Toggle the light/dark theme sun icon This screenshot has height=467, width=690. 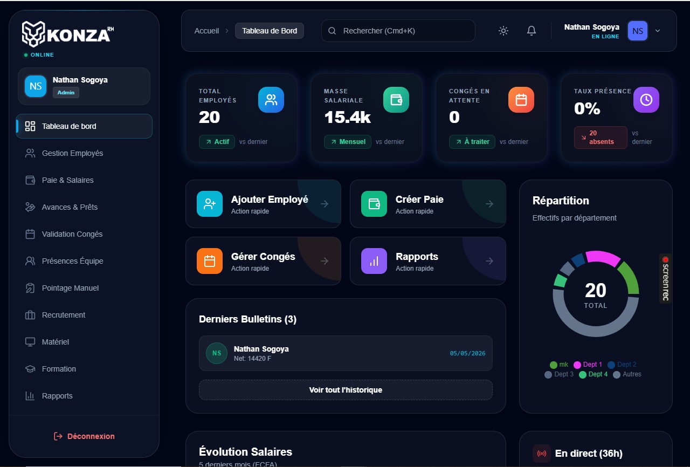(x=503, y=31)
